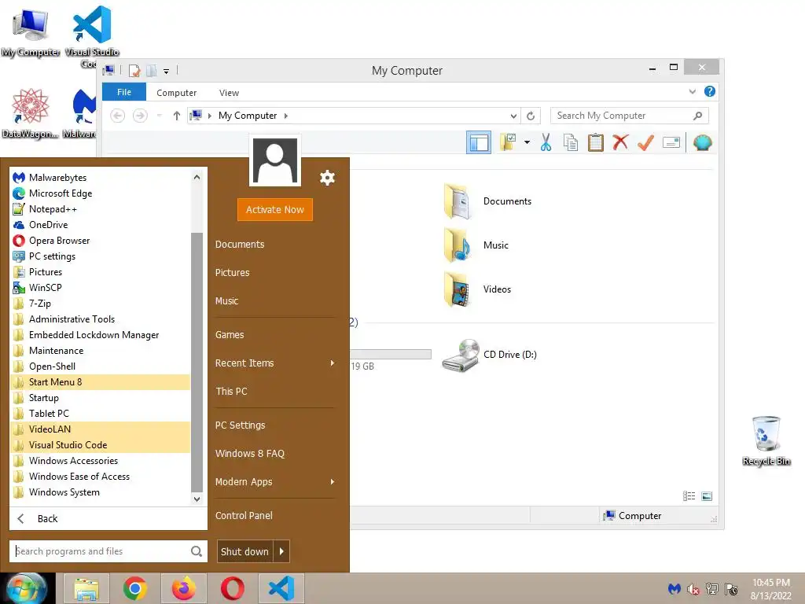The height and width of the screenshot is (604, 805).
Task: Switch to large icons view in status bar
Action: point(707,495)
